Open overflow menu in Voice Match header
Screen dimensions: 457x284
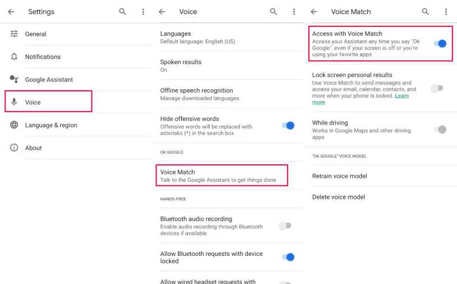point(446,12)
